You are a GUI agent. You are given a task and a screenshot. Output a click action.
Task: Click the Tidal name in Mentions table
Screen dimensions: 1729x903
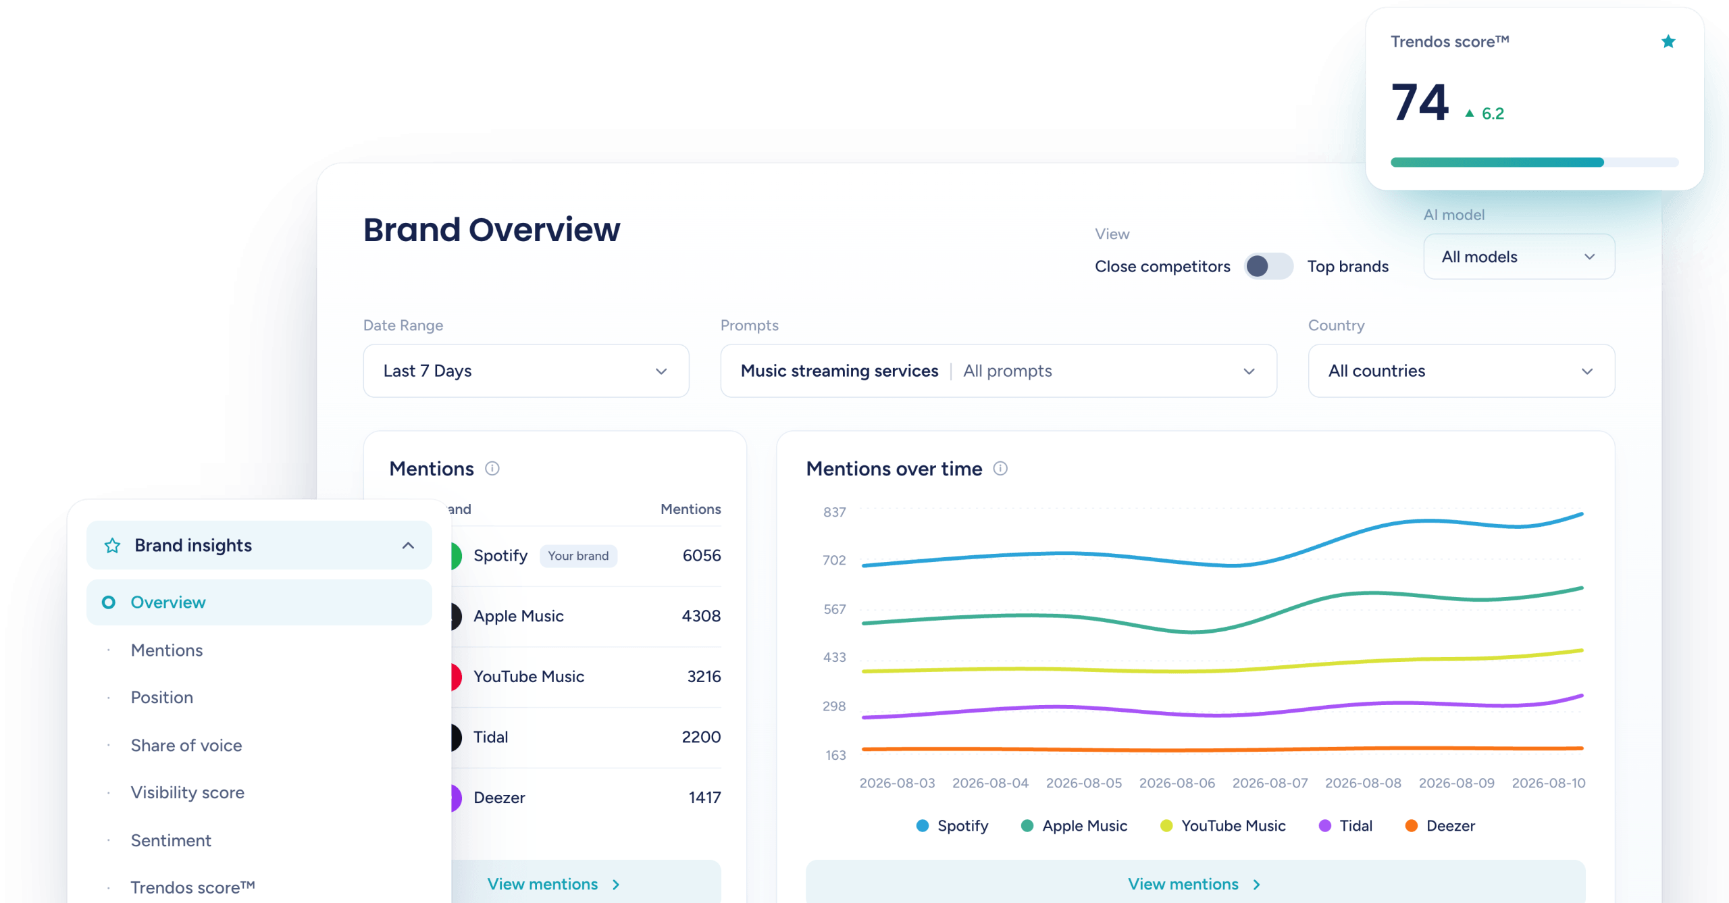[x=491, y=738]
